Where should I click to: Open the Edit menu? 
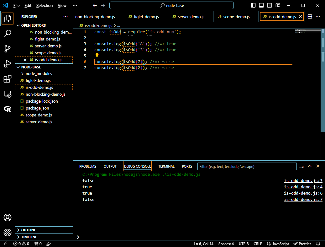click(28, 5)
